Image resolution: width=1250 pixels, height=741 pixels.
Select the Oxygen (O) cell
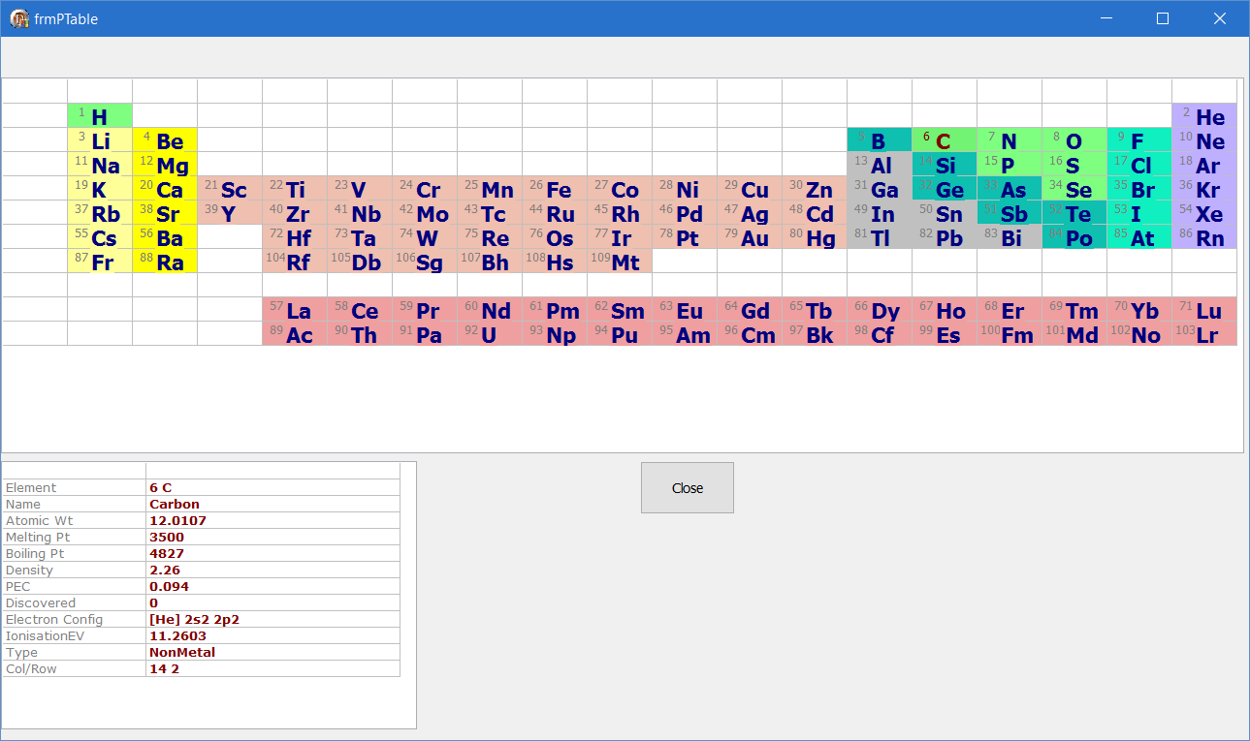pos(1074,140)
